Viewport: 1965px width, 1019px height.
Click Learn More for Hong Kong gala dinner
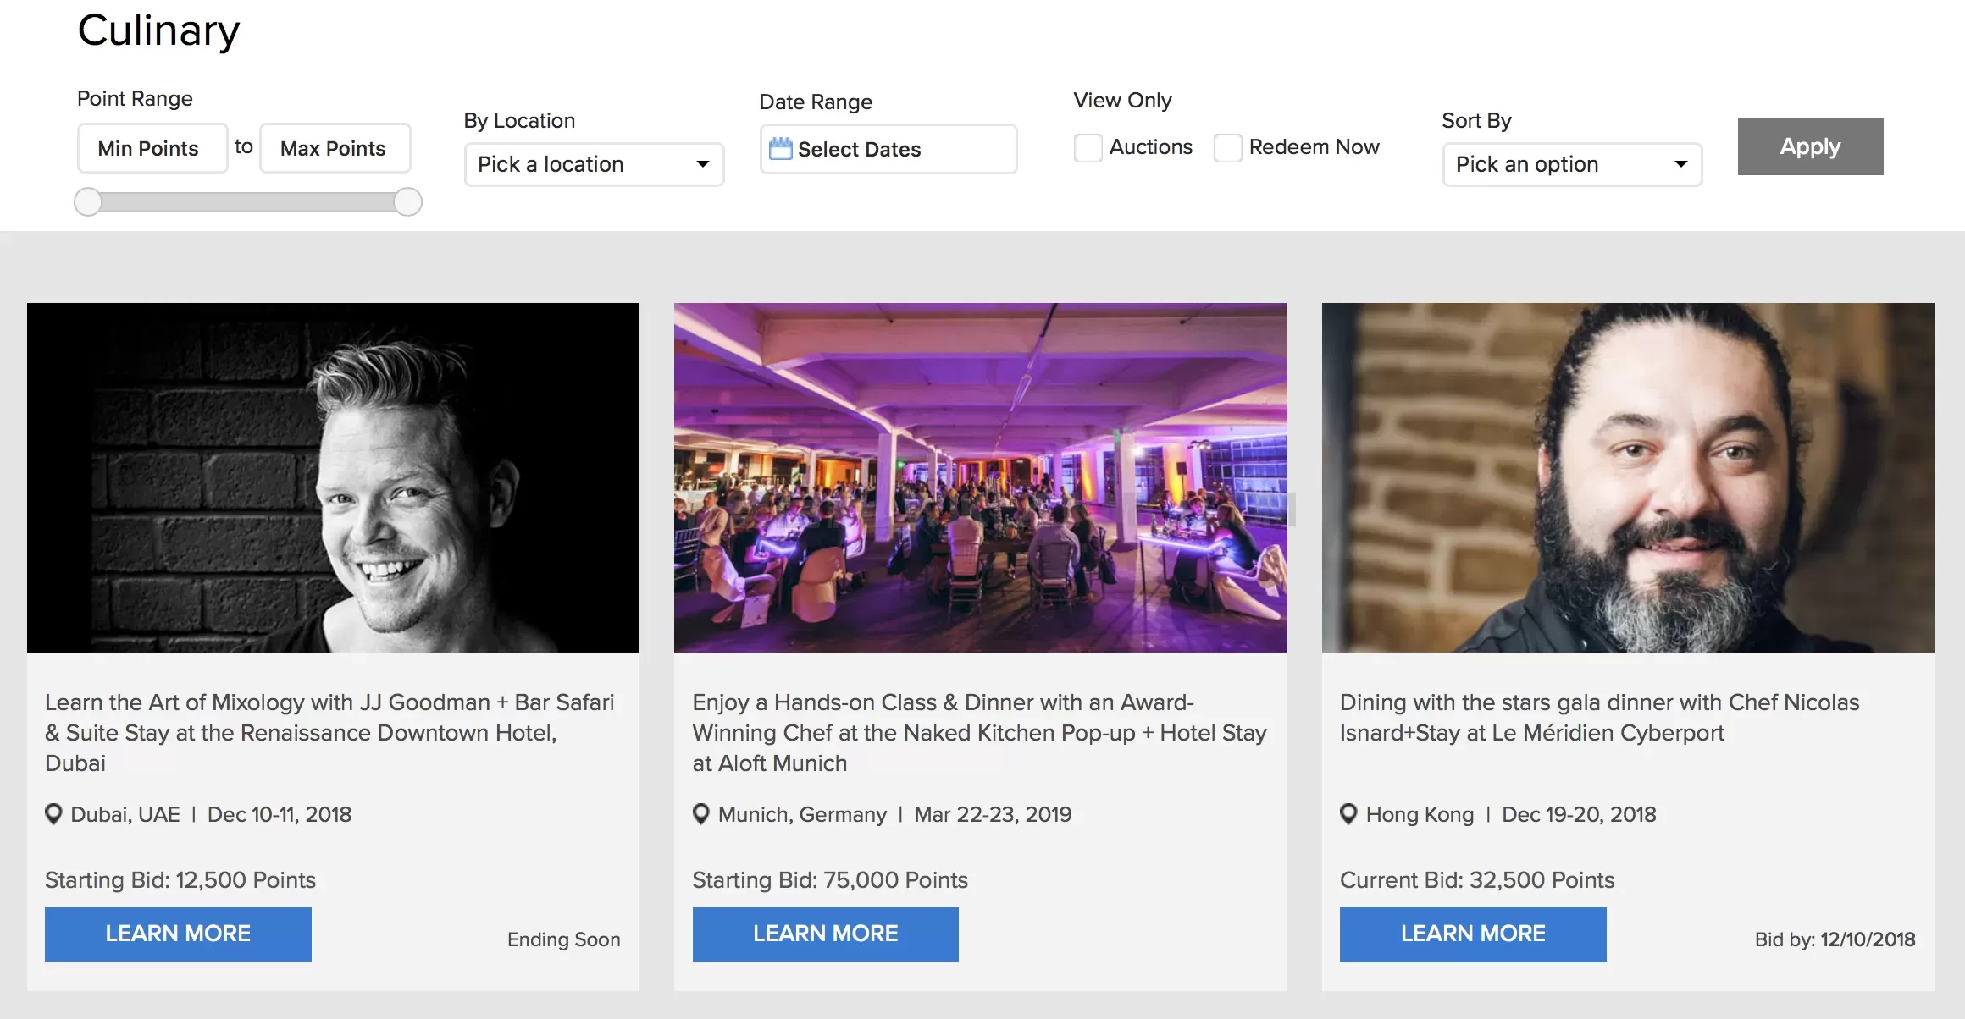pyautogui.click(x=1473, y=934)
